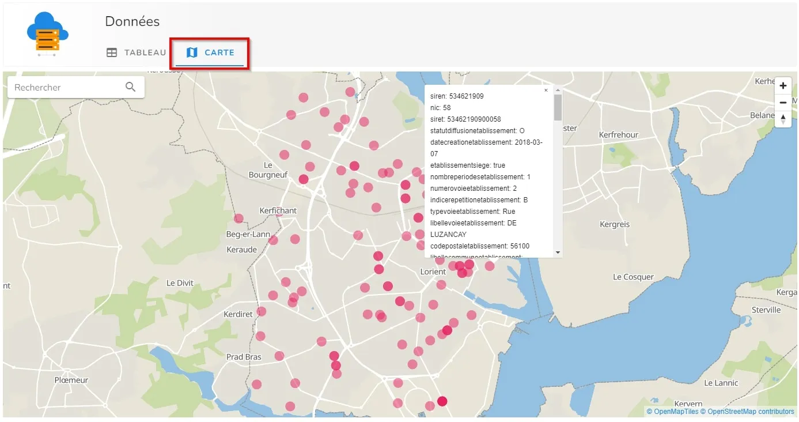
Task: Click the Kerfichant map label
Action: click(278, 210)
